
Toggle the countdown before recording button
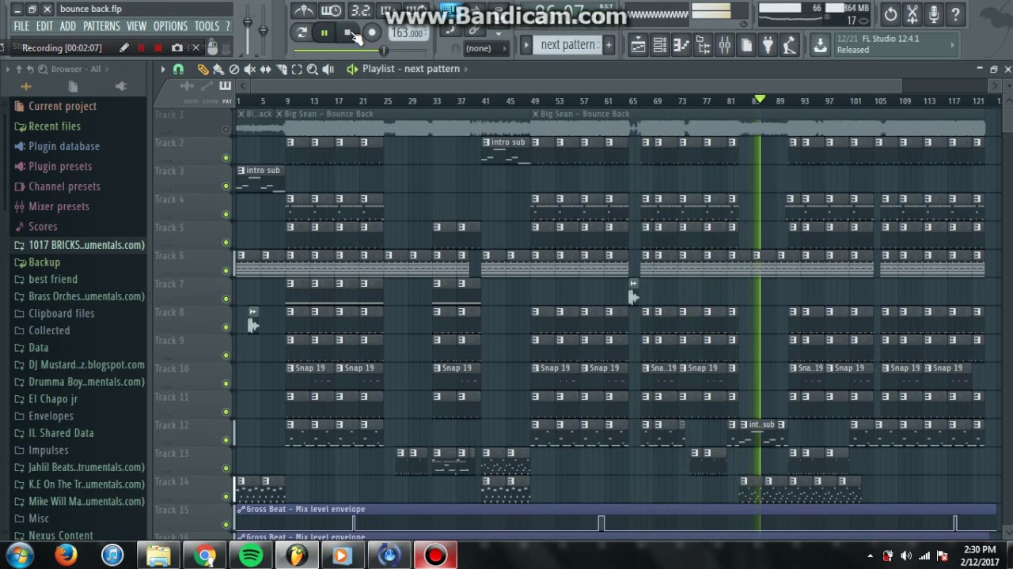[360, 10]
